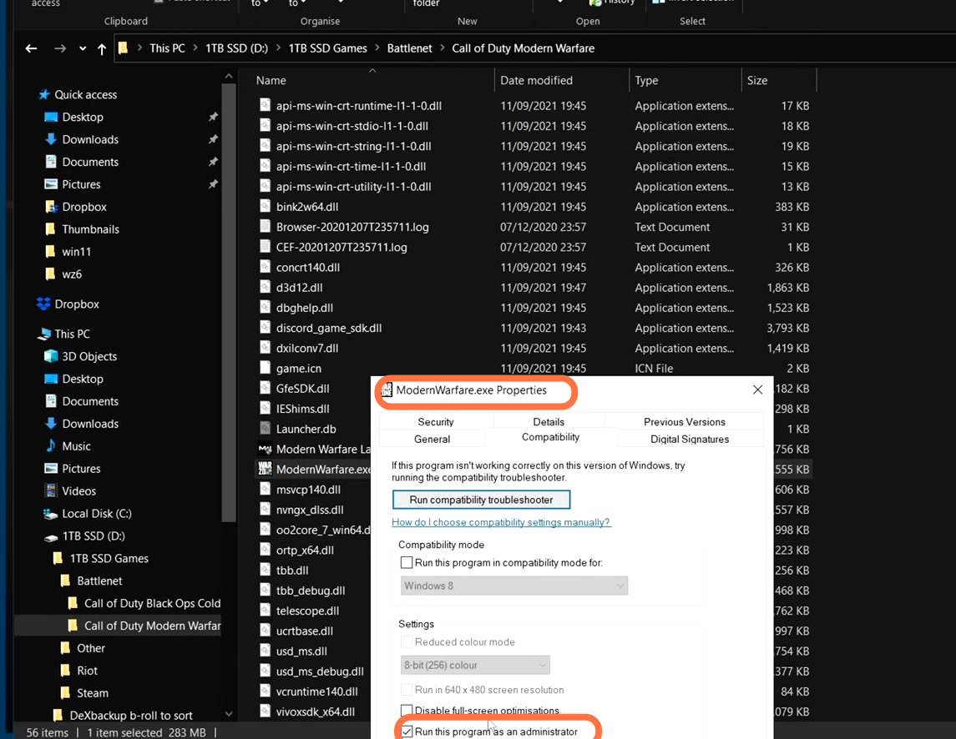Viewport: 956px width, 739px height.
Task: Select vivoxsdk_x64.dll file
Action: (x=316, y=711)
